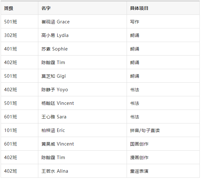Image resolution: width=201 pixels, height=179 pixels.
Task: Click the 写作 project cell
Action: coord(135,22)
